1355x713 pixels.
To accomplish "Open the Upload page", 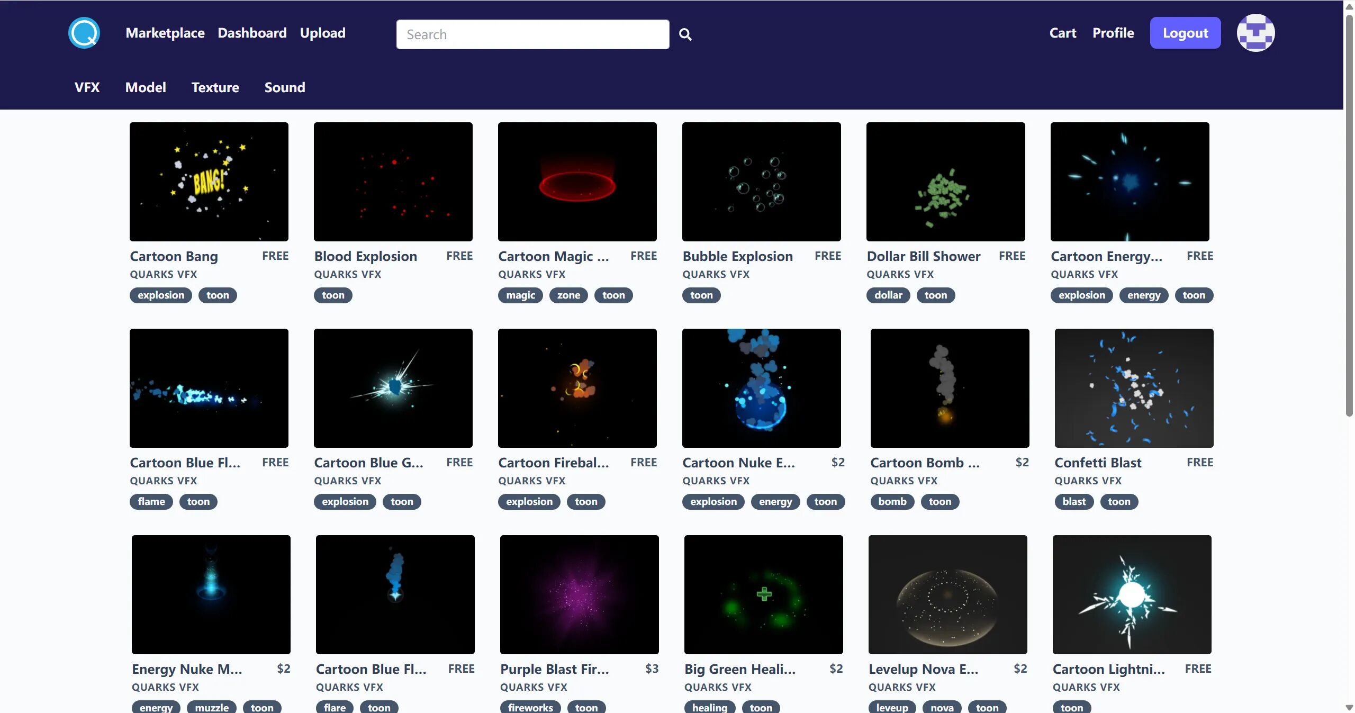I will (322, 33).
